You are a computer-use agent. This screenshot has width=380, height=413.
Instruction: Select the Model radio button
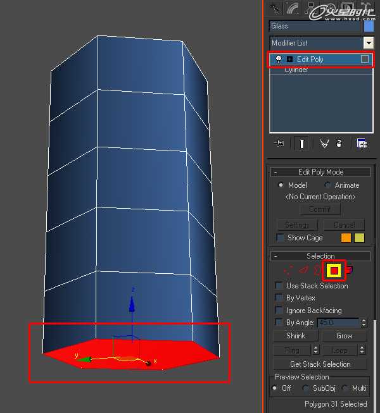tap(281, 185)
